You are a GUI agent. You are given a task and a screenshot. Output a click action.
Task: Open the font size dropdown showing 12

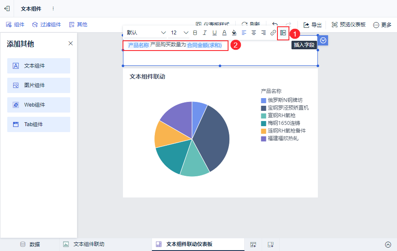(x=179, y=33)
